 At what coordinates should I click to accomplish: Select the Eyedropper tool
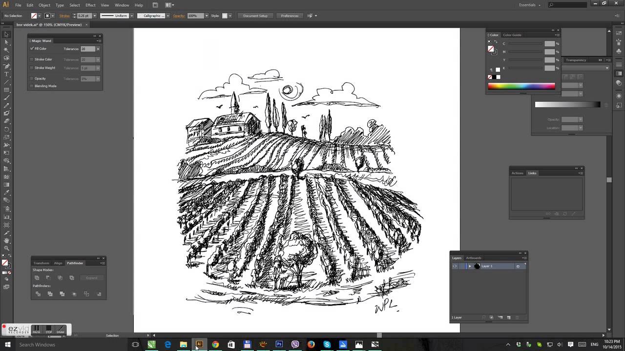(6, 193)
